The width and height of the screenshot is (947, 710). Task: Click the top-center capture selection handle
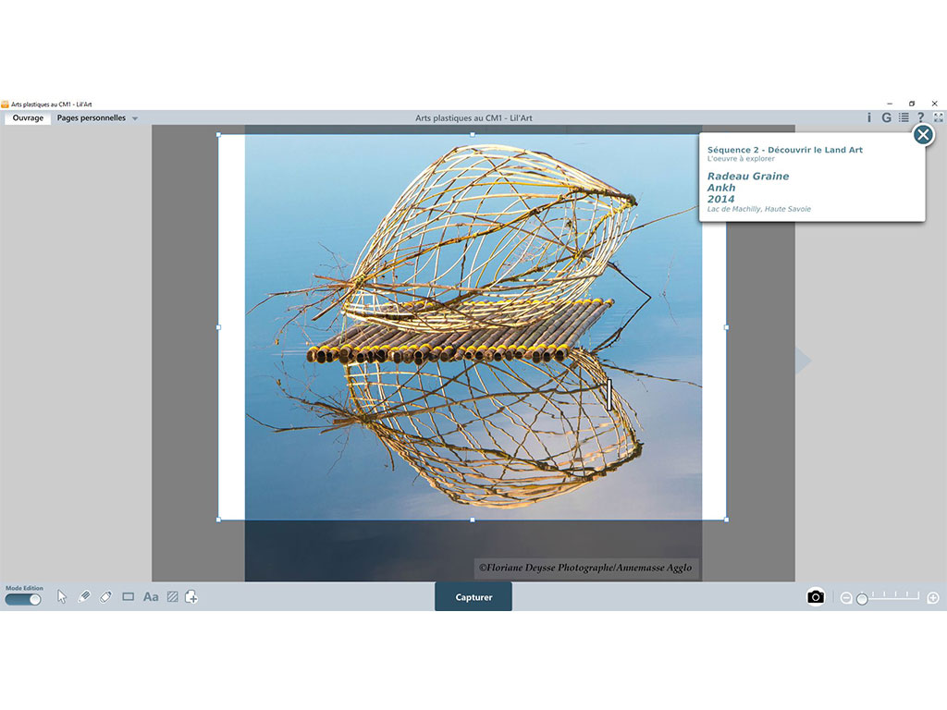473,134
